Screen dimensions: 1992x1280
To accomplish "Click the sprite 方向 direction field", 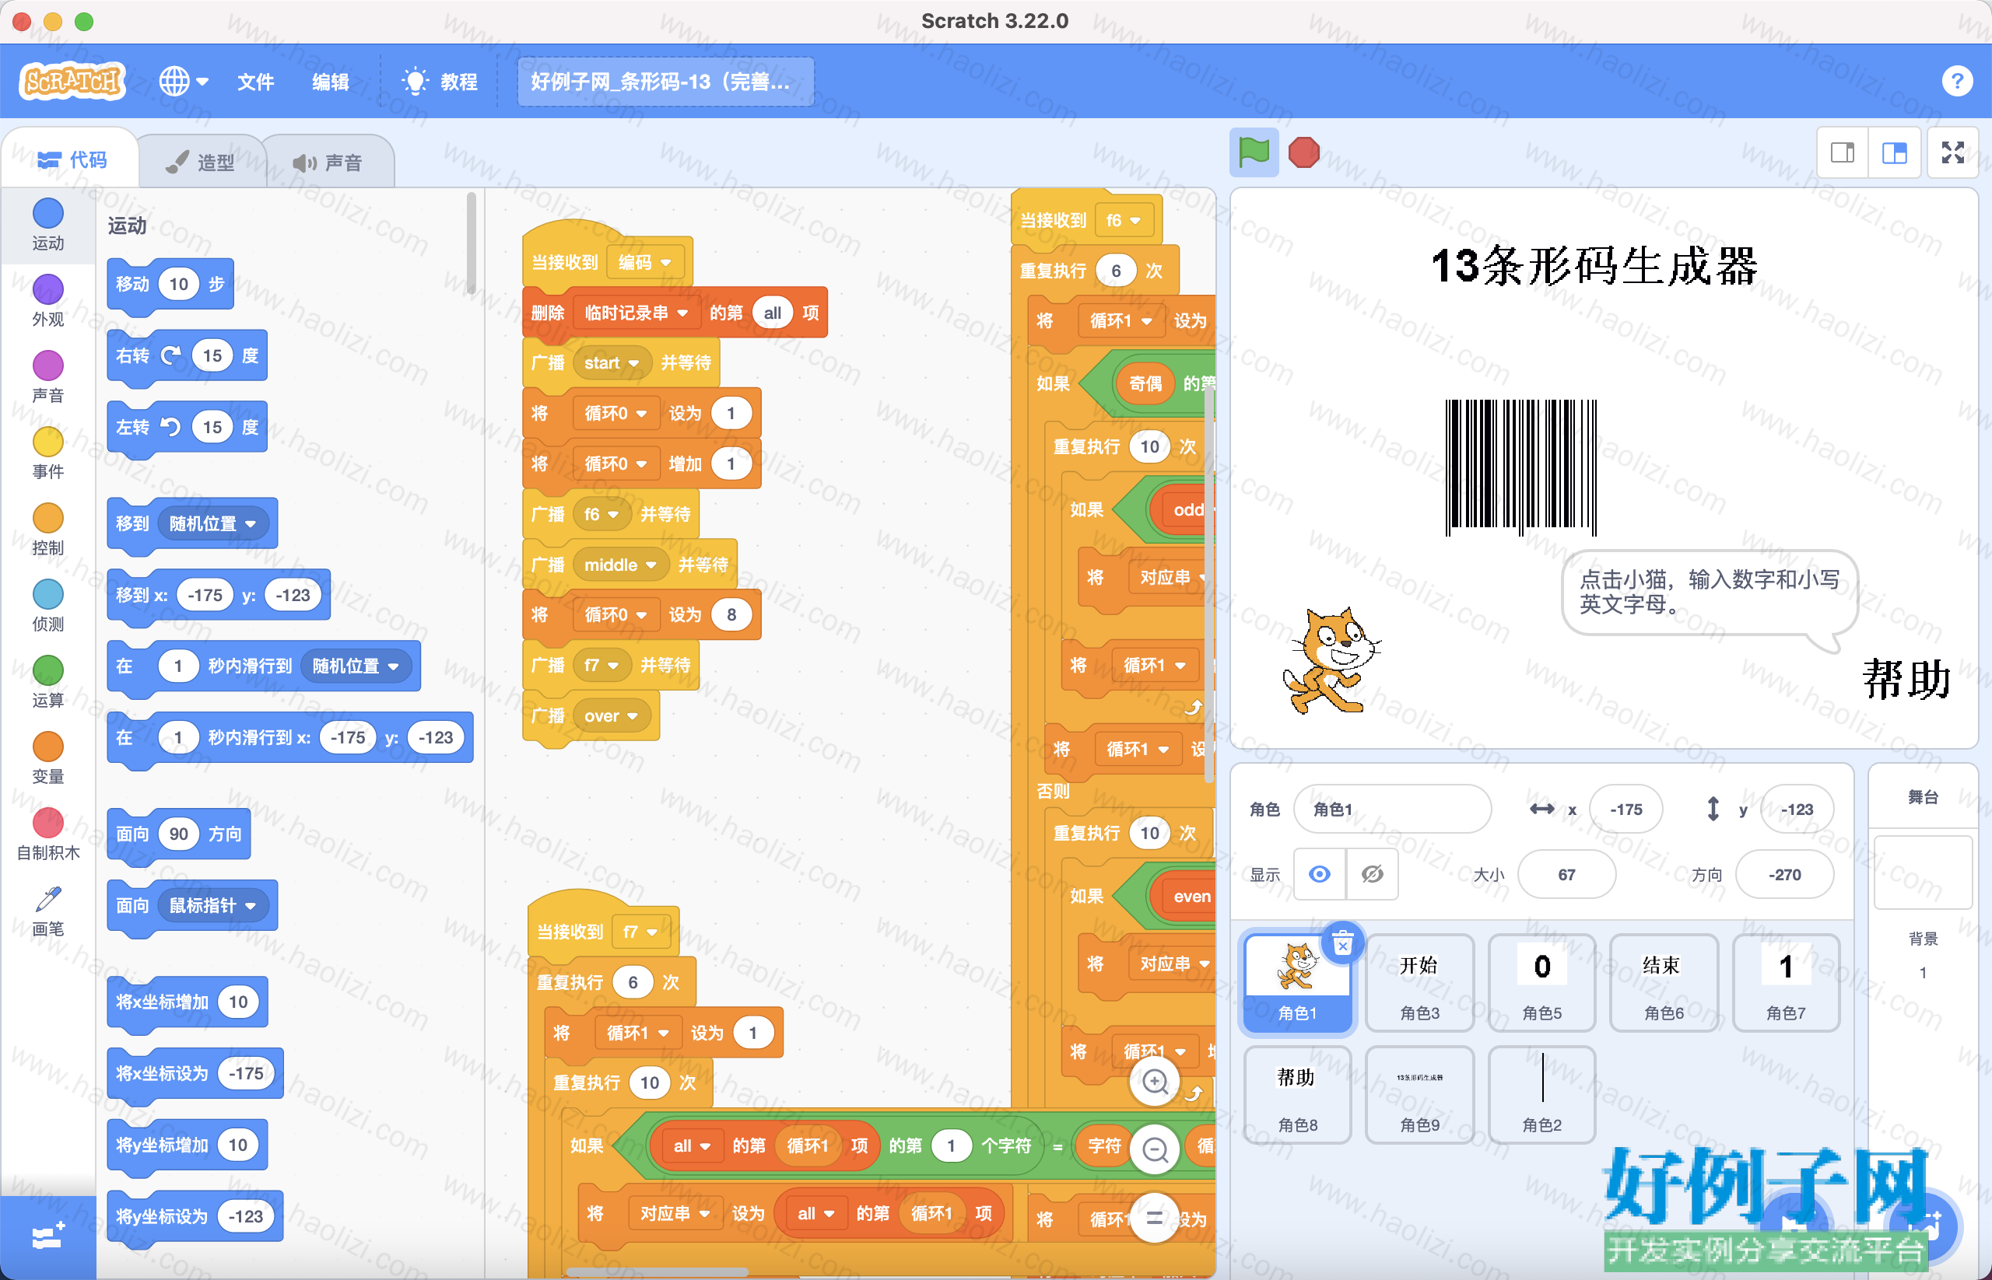I will [x=1784, y=874].
